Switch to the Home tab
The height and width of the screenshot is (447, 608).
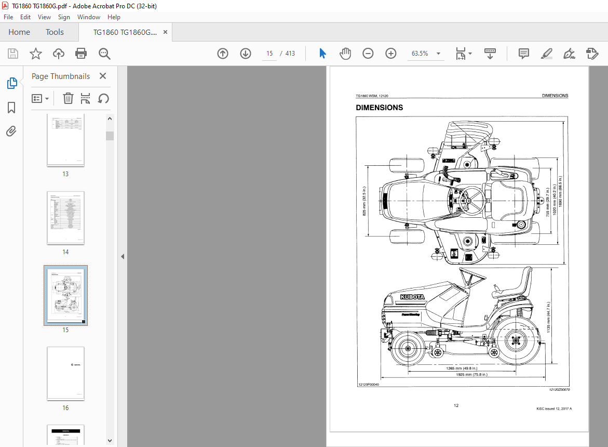coord(19,32)
